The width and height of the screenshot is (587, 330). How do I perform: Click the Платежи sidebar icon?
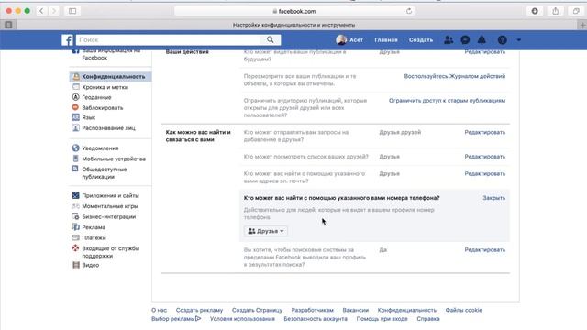point(75,237)
